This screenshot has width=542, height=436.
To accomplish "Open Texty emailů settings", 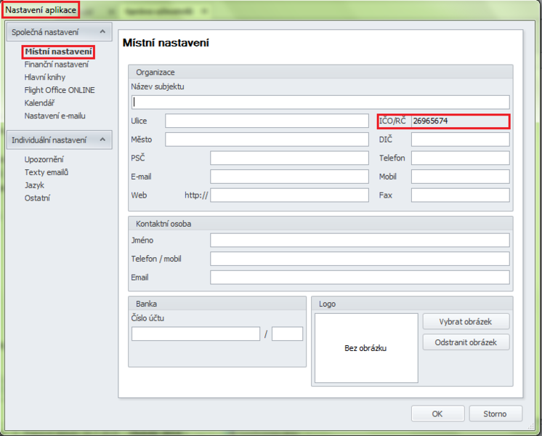I will [x=46, y=172].
